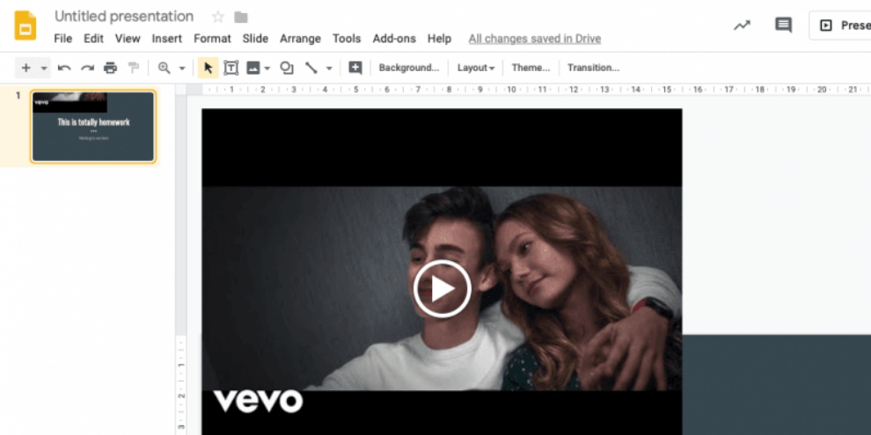
Task: Expand the line type dropdown arrow
Action: pyautogui.click(x=329, y=69)
